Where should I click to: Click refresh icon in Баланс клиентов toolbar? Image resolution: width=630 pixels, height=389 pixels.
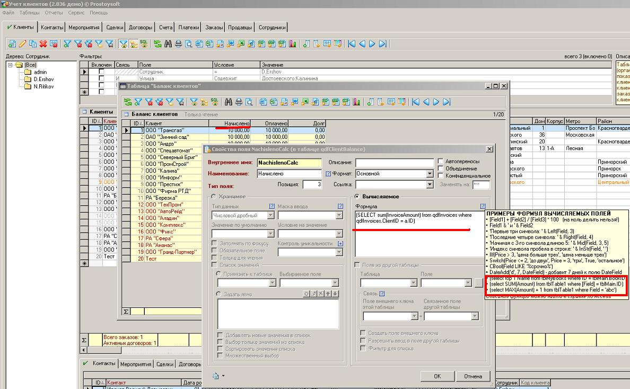pos(127,102)
